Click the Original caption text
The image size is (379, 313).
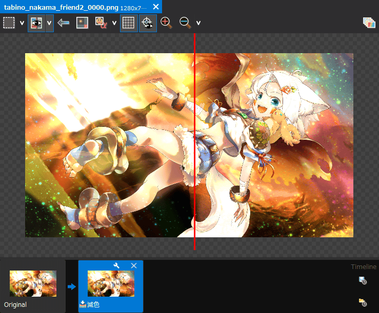tap(15, 305)
